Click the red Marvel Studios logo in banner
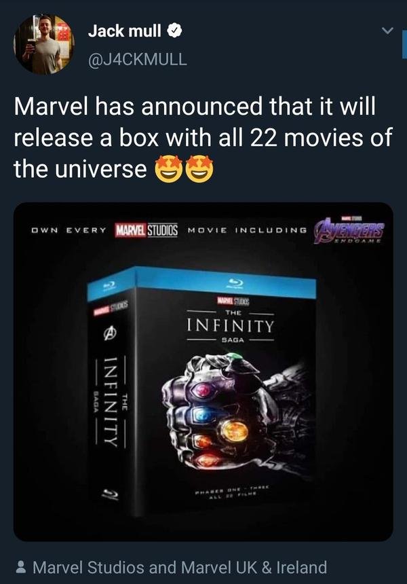 point(147,230)
